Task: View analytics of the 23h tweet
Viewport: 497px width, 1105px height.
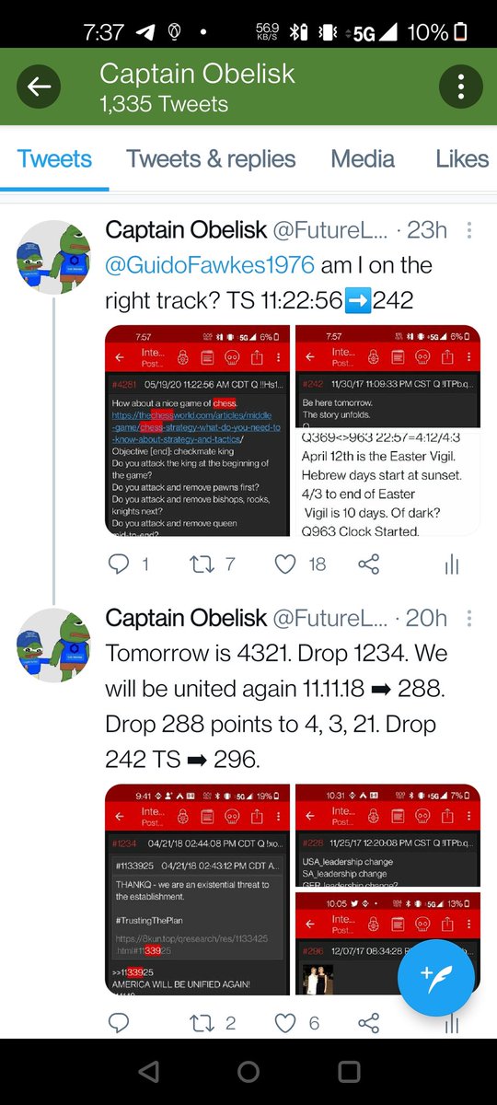Action: pyautogui.click(x=451, y=564)
